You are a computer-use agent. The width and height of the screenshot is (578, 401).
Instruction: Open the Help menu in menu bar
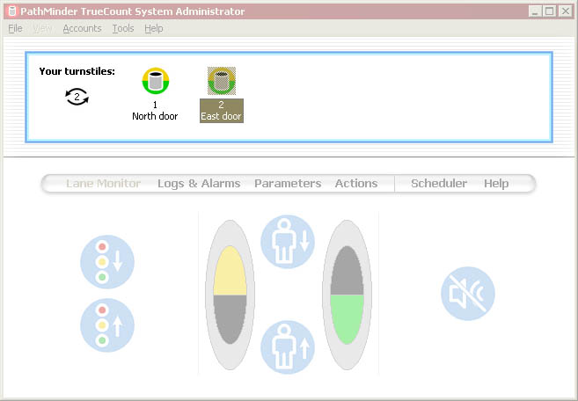(154, 28)
